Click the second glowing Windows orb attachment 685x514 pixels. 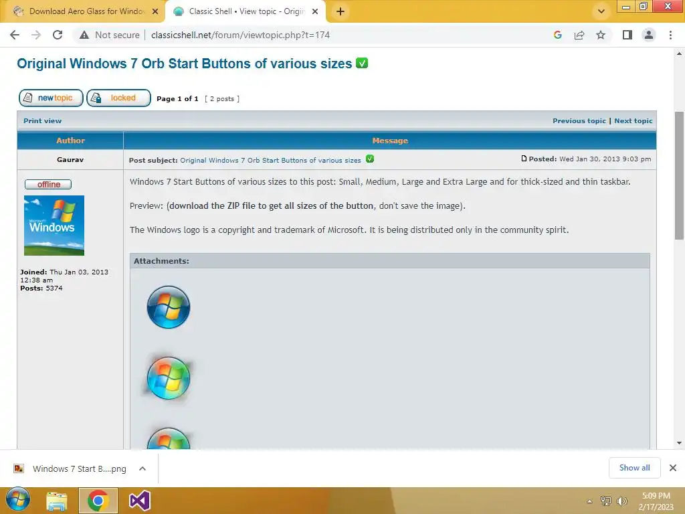point(169,378)
